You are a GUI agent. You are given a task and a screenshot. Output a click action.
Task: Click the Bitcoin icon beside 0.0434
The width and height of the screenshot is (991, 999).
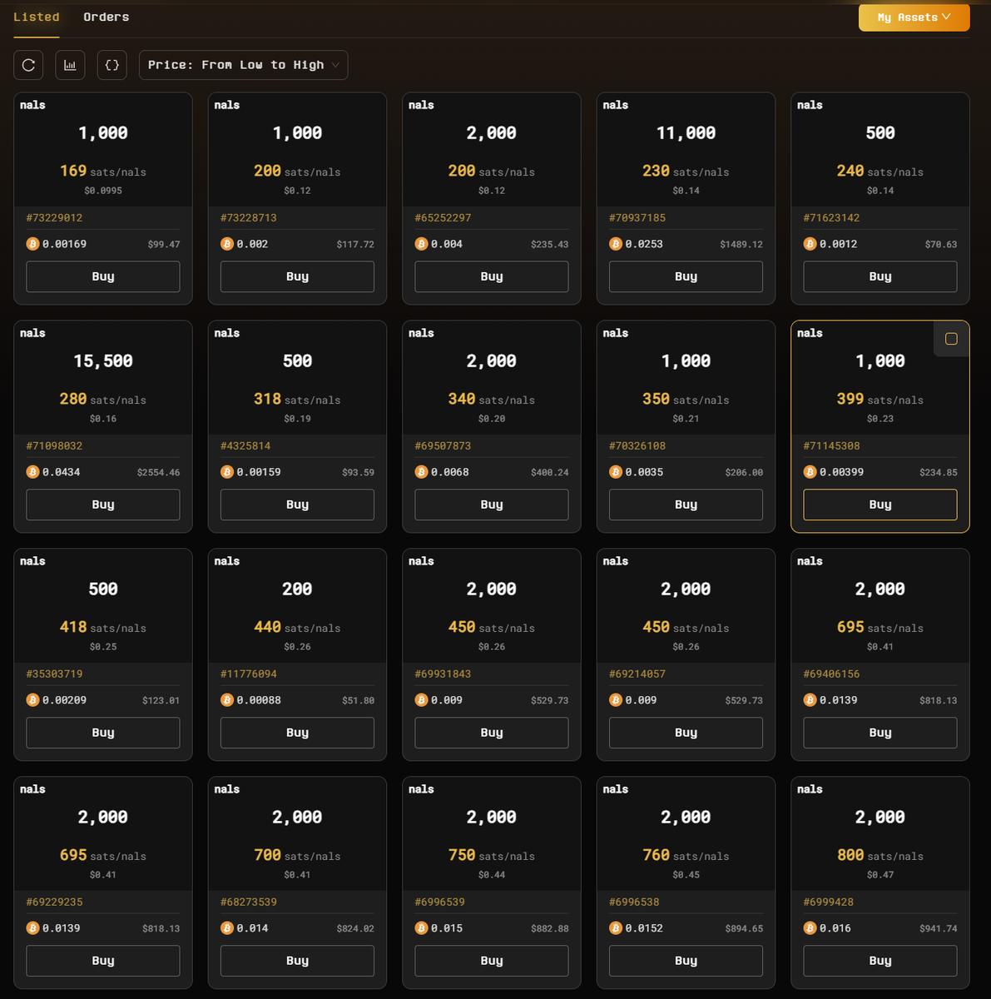coord(32,472)
